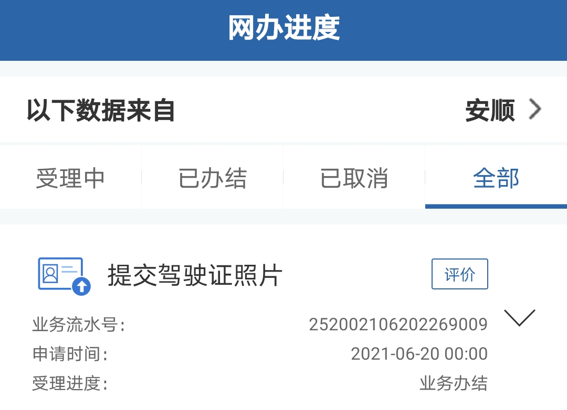Click the 业务流水号 label
Screen dimensions: 567x410
tap(78, 325)
